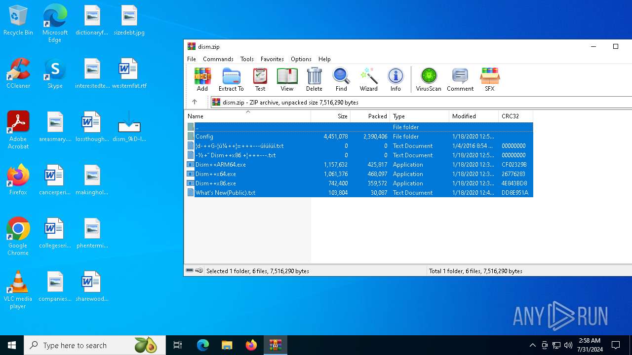The height and width of the screenshot is (355, 632).
Task: Open File Explorer from taskbar
Action: pos(227,345)
